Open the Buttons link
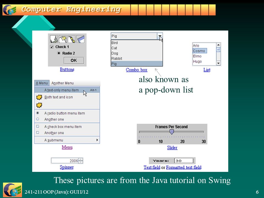The height and width of the screenshot is (198, 264). 67,69
